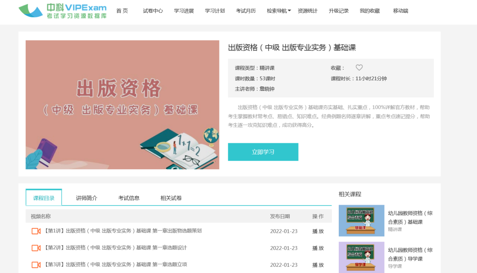
Task: Open the 出版资格 course cover image
Action: (x=122, y=105)
